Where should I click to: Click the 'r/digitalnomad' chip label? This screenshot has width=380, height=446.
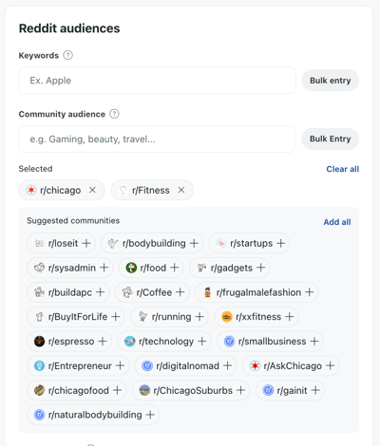(x=187, y=365)
